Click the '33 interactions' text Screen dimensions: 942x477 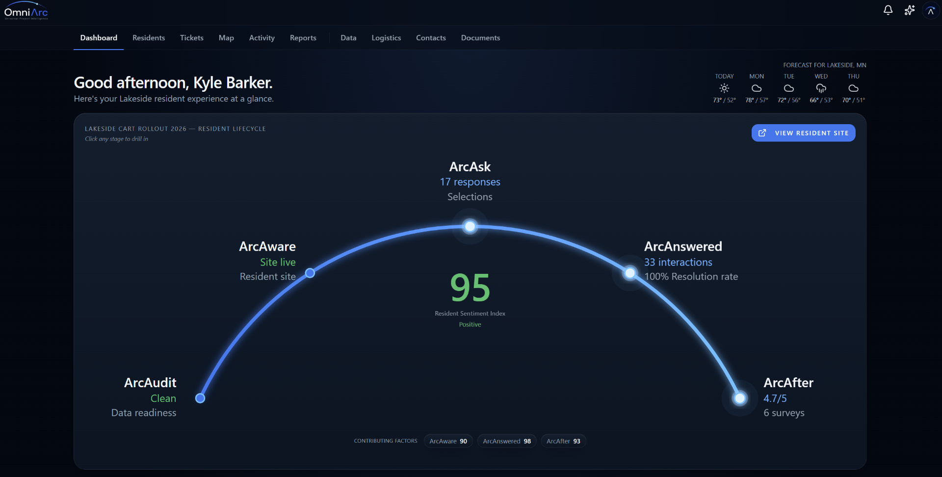click(x=678, y=263)
